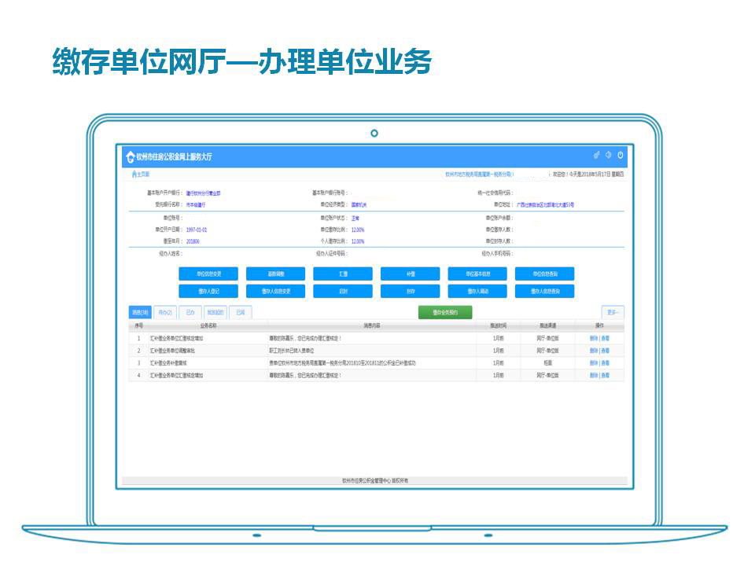The width and height of the screenshot is (755, 566).
Task: Click 删除 link in first message row
Action: click(x=593, y=338)
